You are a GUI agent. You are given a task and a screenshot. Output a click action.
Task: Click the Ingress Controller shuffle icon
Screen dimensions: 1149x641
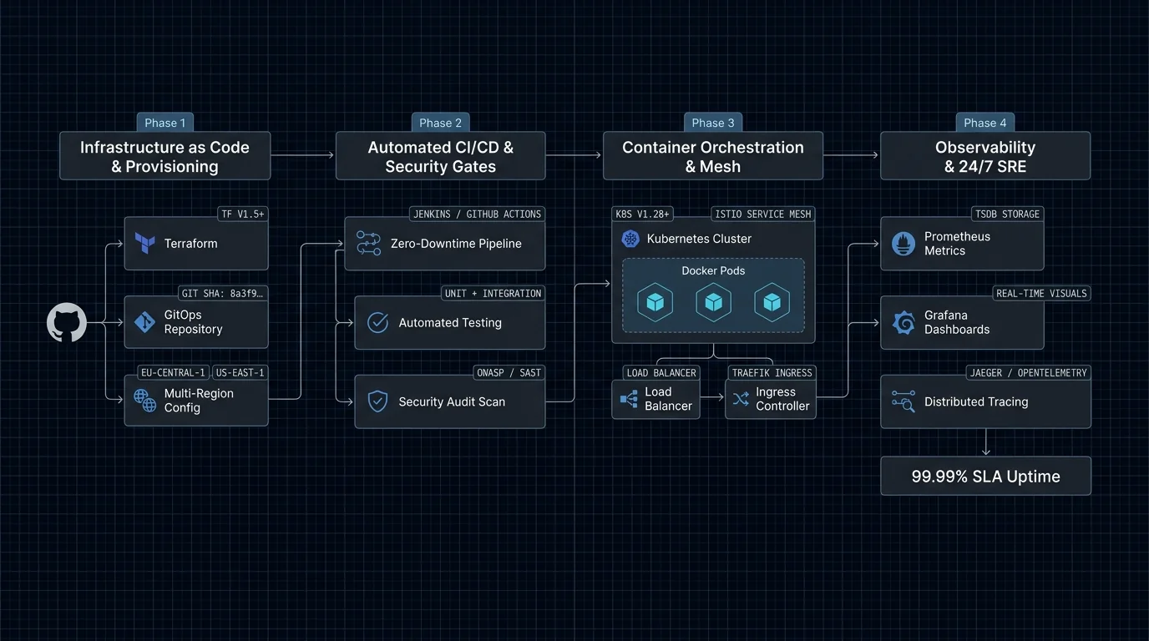741,399
